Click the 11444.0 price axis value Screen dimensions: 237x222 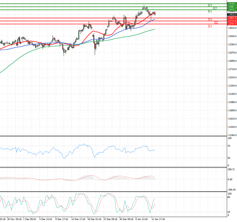pyautogui.click(x=232, y=127)
